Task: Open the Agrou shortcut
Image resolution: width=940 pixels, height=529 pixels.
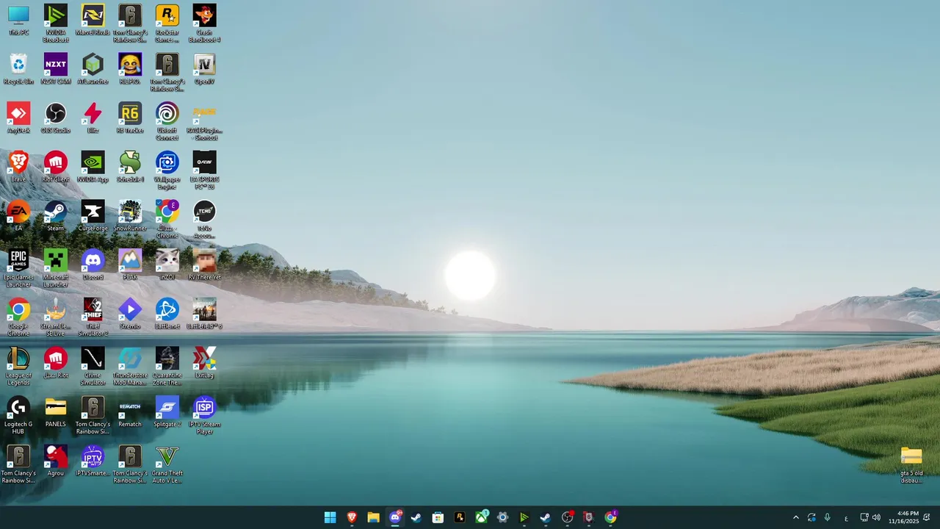Action: click(x=56, y=461)
